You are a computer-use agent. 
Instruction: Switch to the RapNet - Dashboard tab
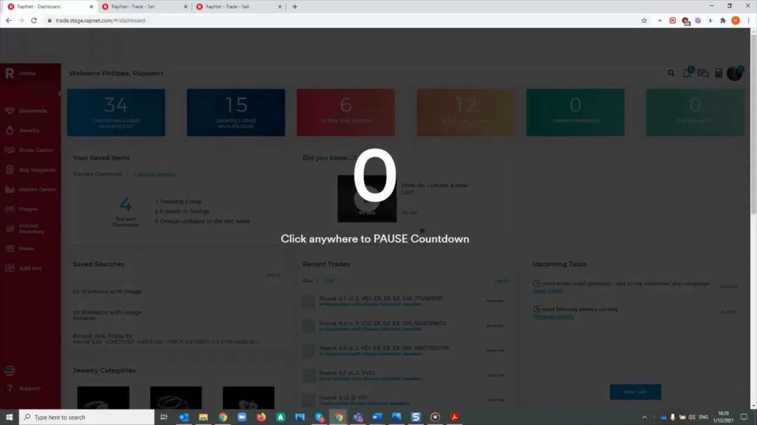(49, 6)
